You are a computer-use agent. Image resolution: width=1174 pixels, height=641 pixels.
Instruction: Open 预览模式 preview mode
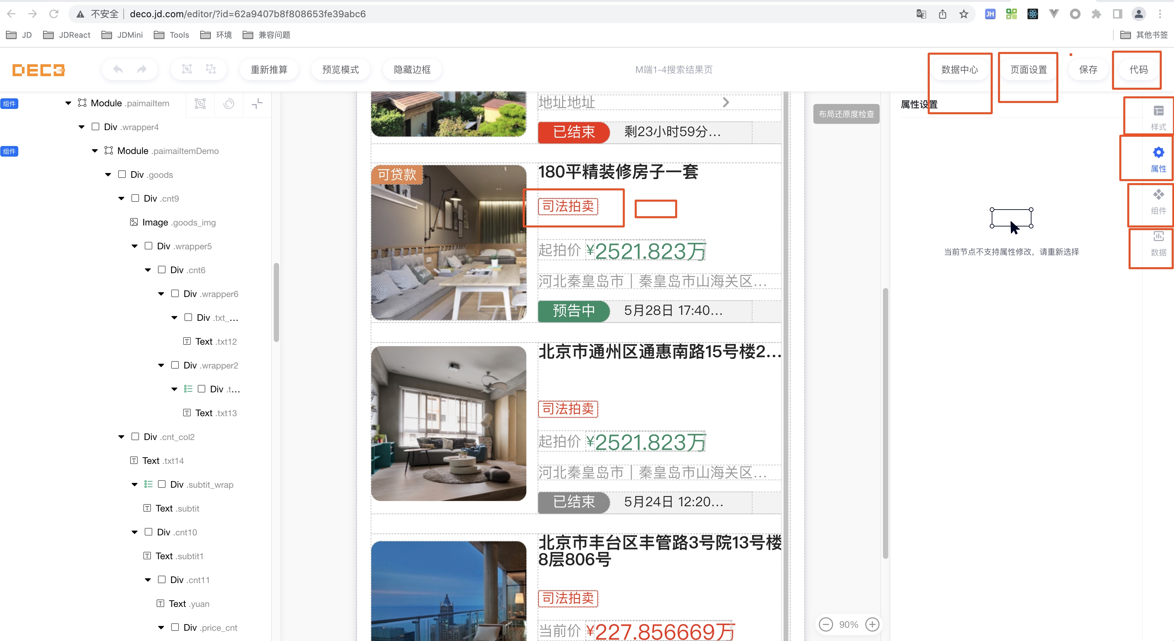click(x=340, y=69)
